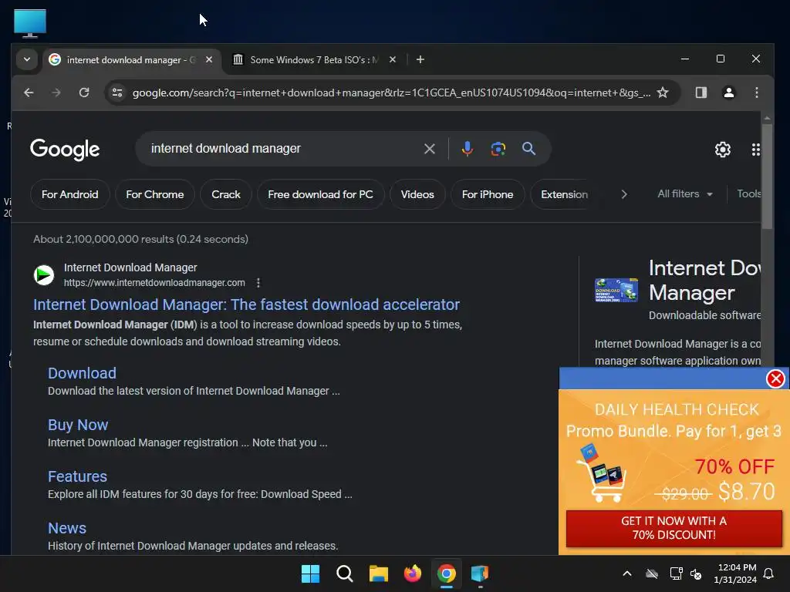
Task: Launch Firefox from the taskbar
Action: [x=413, y=573]
